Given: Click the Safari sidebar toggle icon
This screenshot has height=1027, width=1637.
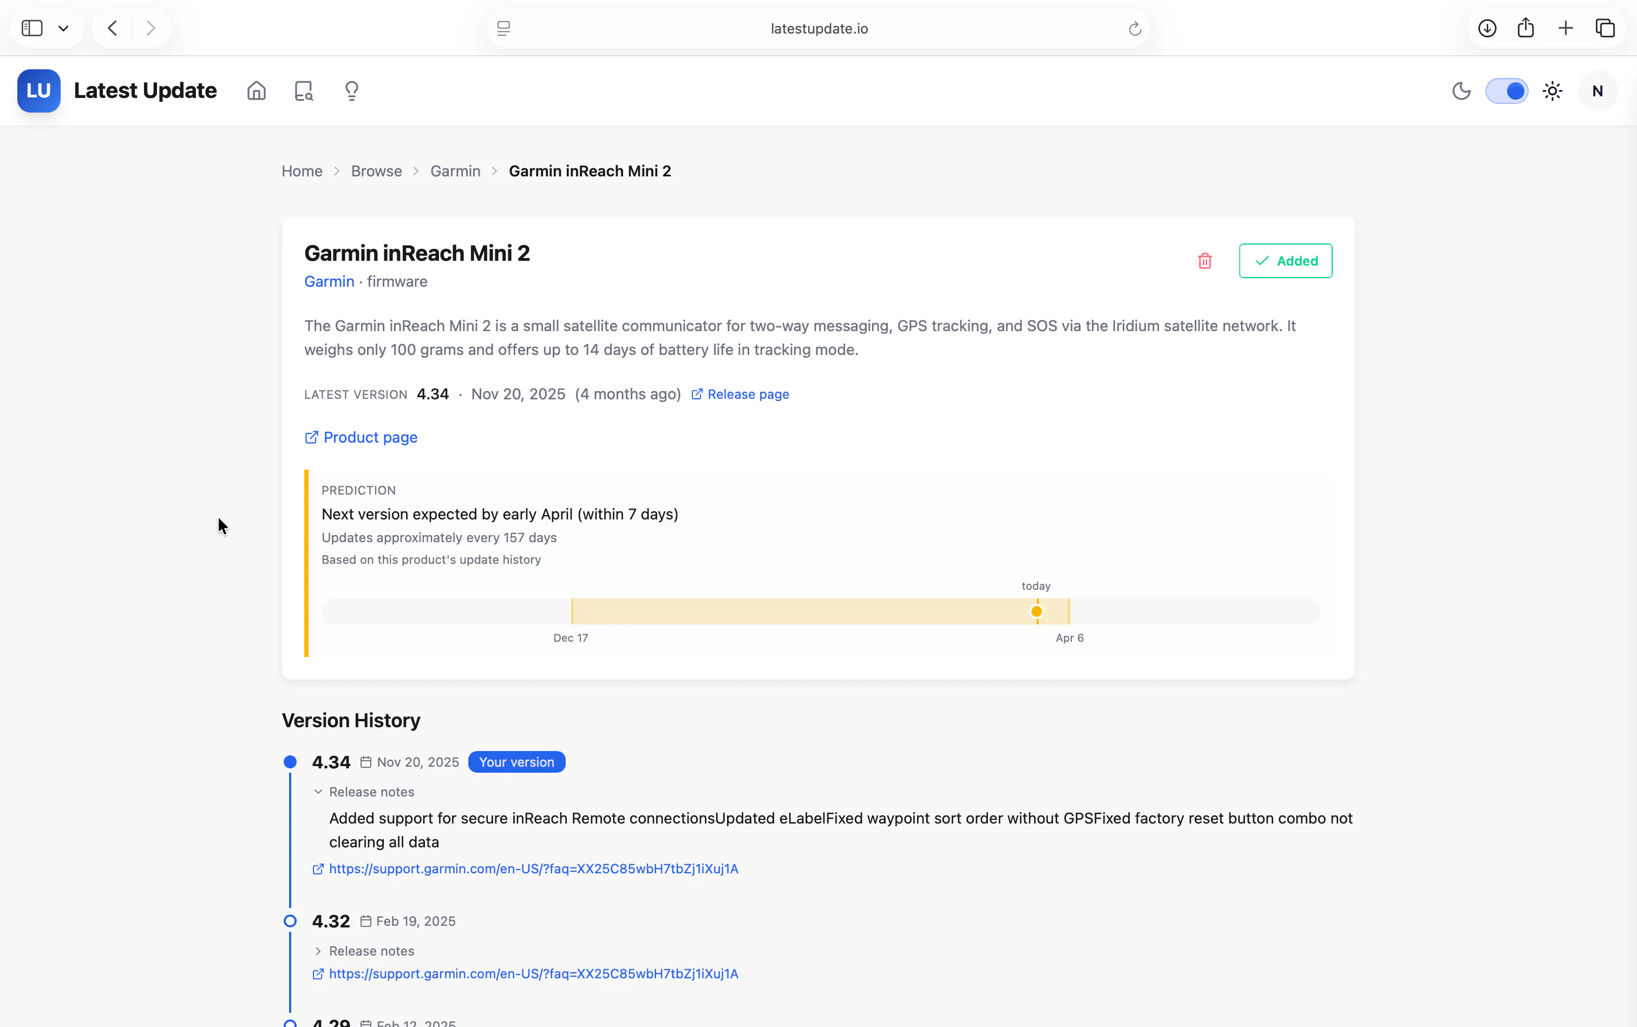Looking at the screenshot, I should [x=32, y=28].
